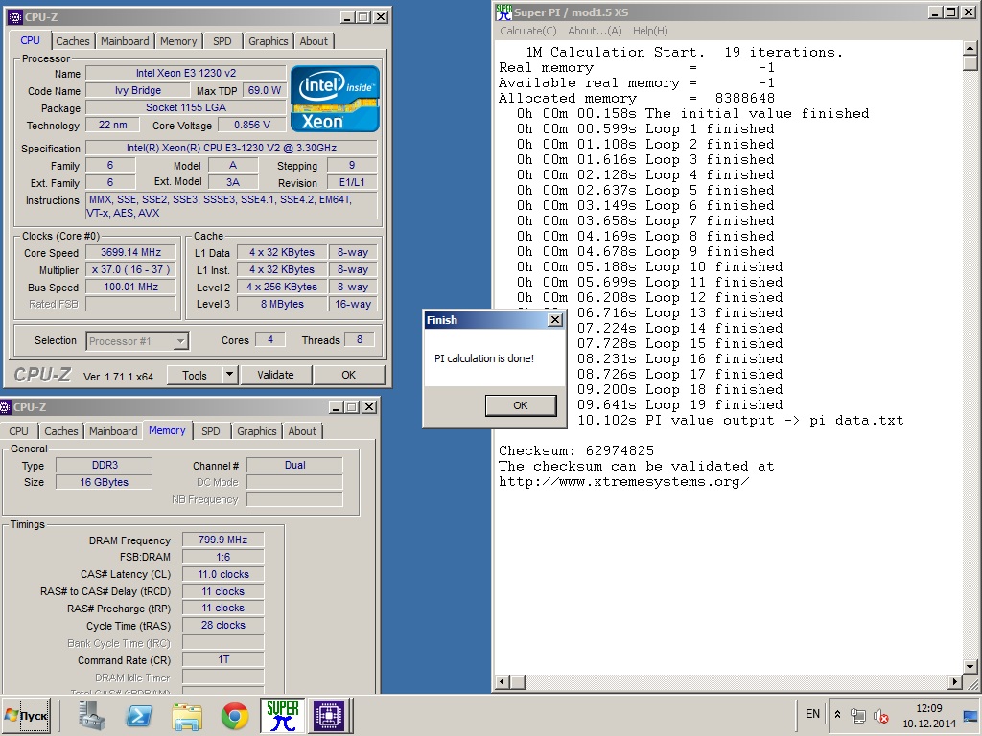Open SPD tab in top CPU-Z window

coord(222,41)
